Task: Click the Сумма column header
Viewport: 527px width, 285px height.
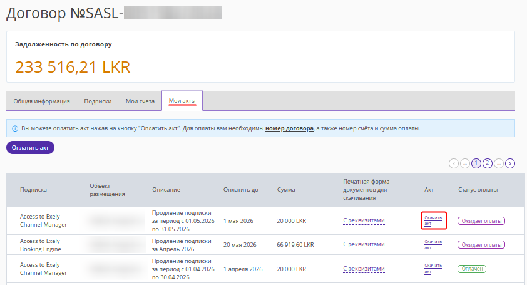Action: point(286,190)
